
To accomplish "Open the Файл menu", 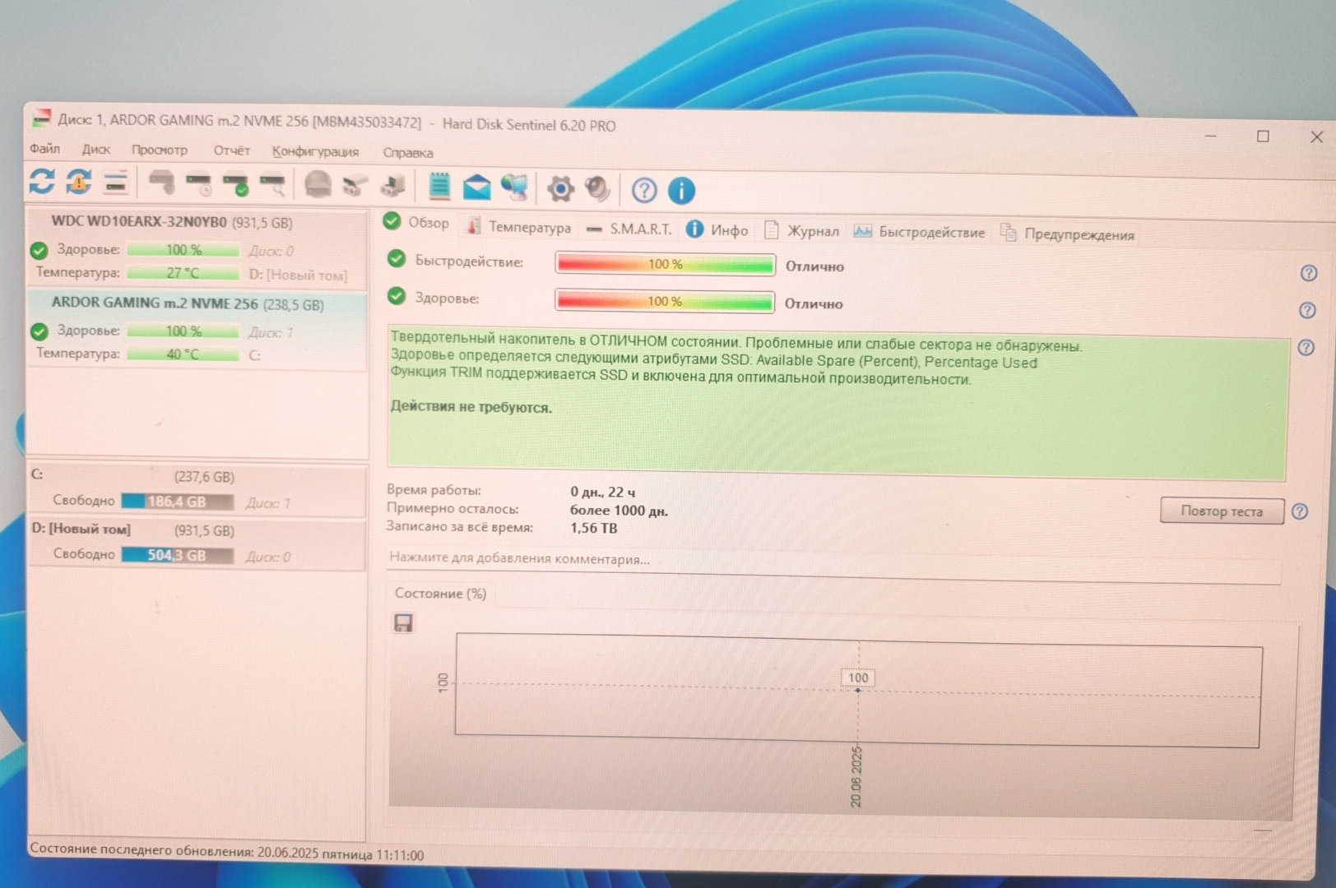I will [x=44, y=149].
